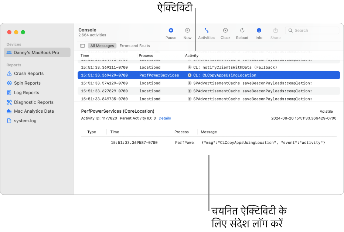344x232 pixels.
Task: Click the Spin Reports pinwheel icon
Action: pyautogui.click(x=9, y=83)
